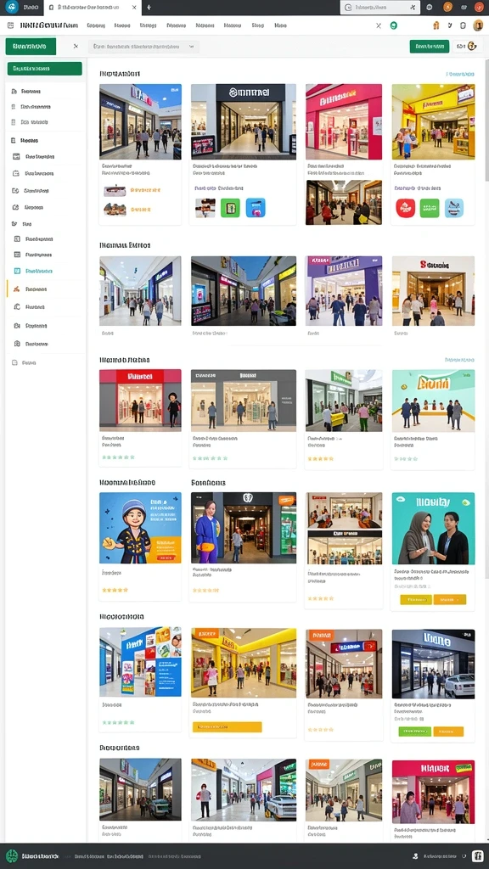489x869 pixels.
Task: Click the X beside the green header button
Action: 76,47
